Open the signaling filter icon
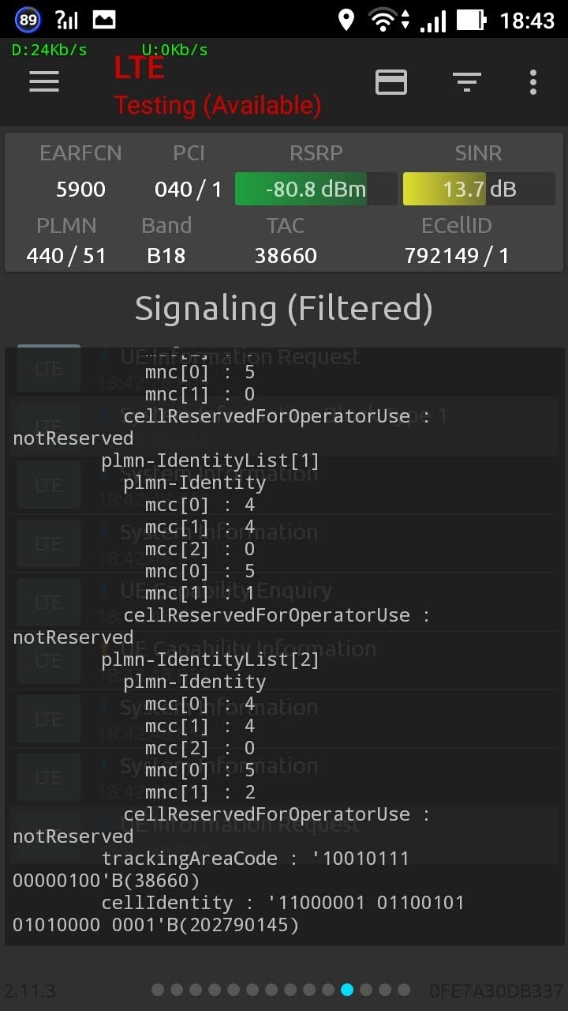Image resolution: width=568 pixels, height=1011 pixels. 467,81
